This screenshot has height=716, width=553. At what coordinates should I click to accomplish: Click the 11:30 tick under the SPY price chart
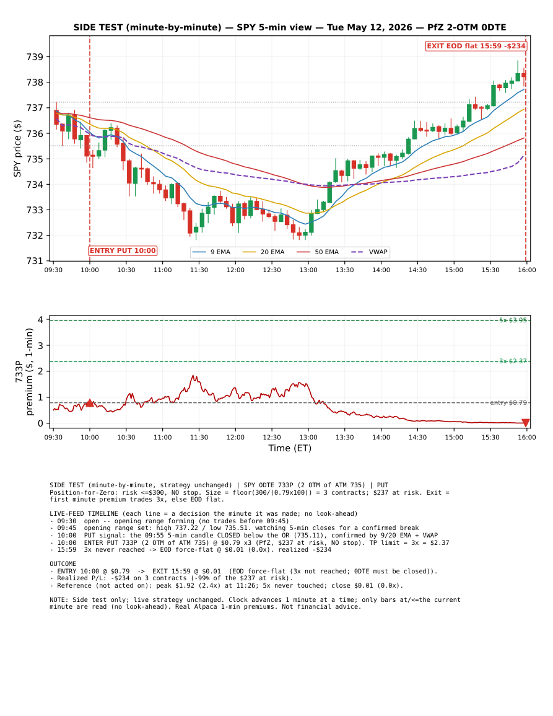(199, 270)
